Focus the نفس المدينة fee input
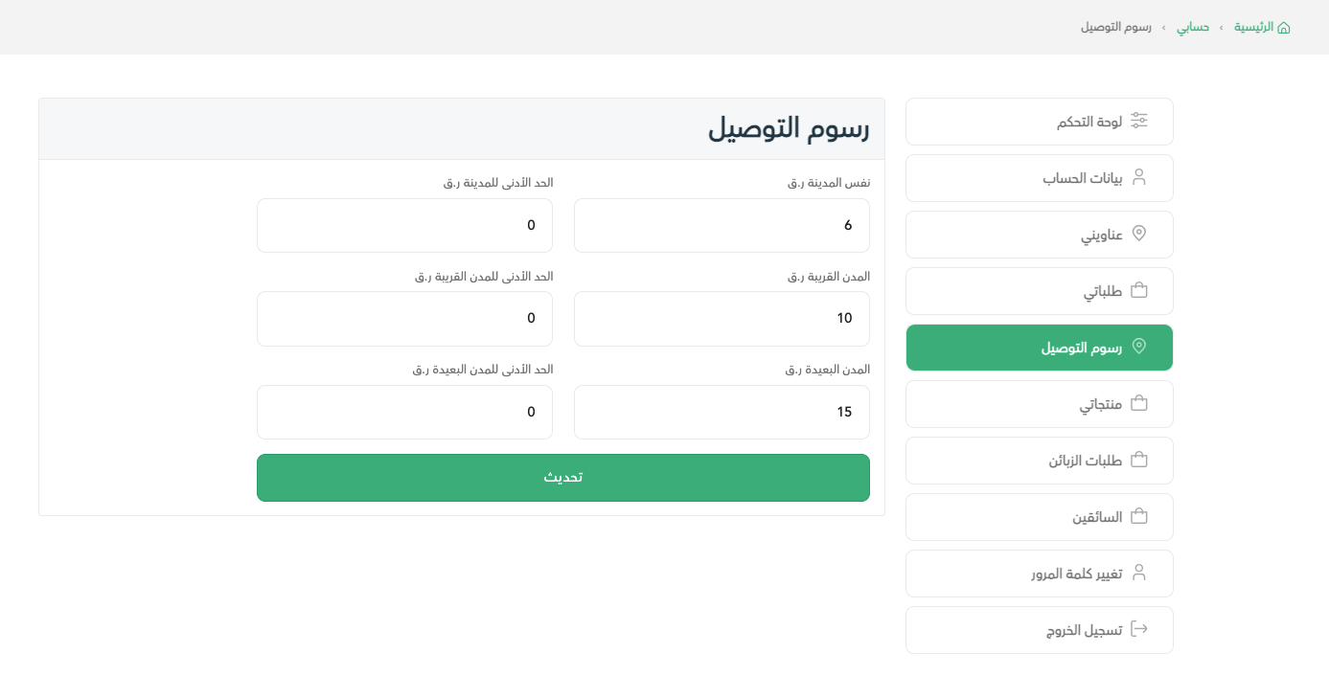 pos(722,225)
